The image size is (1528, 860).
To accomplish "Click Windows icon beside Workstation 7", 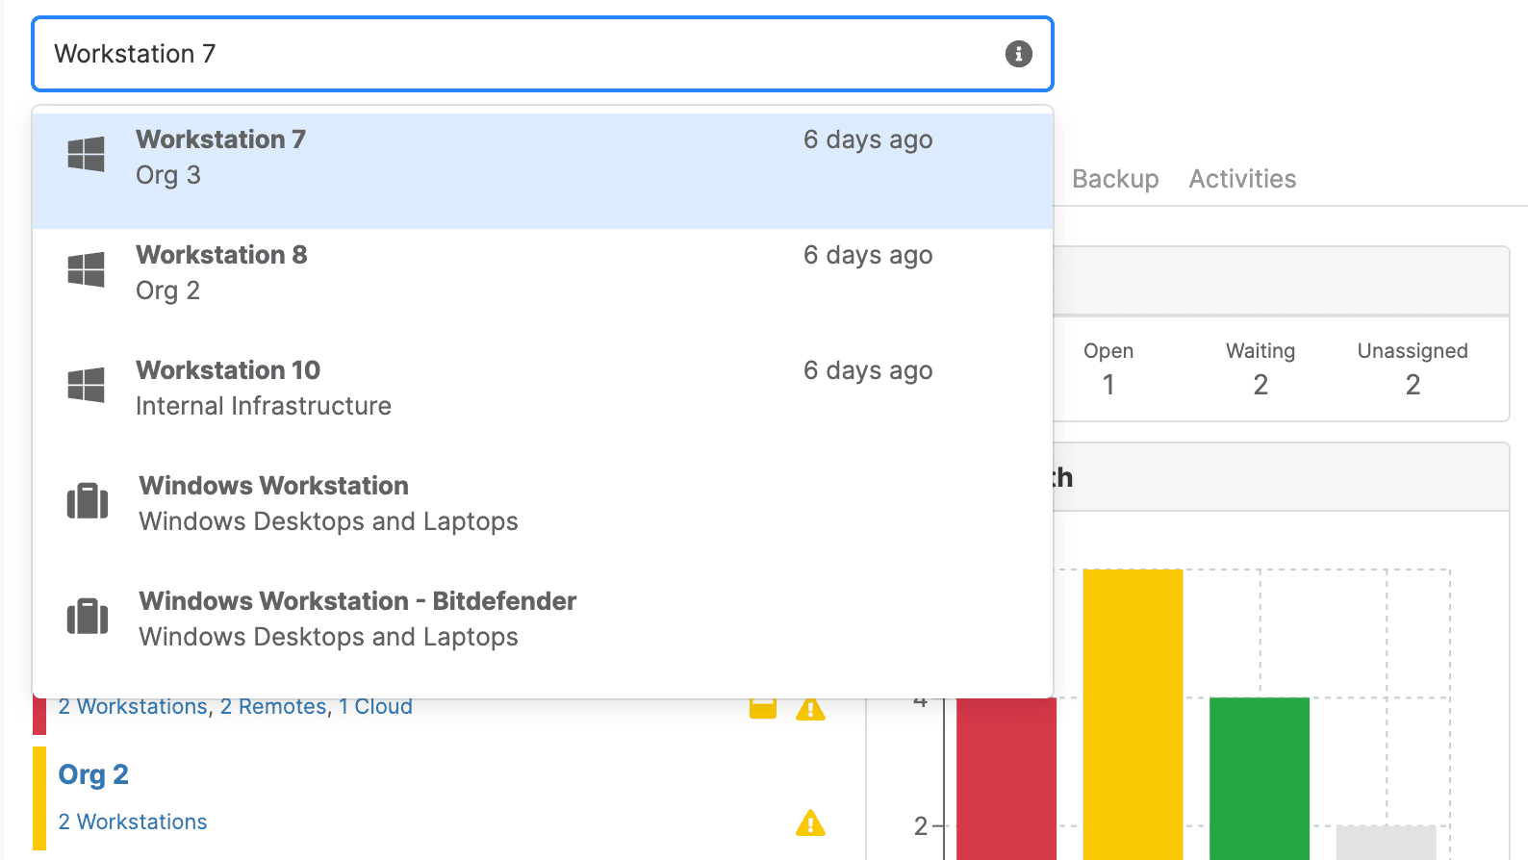I will click(x=87, y=154).
